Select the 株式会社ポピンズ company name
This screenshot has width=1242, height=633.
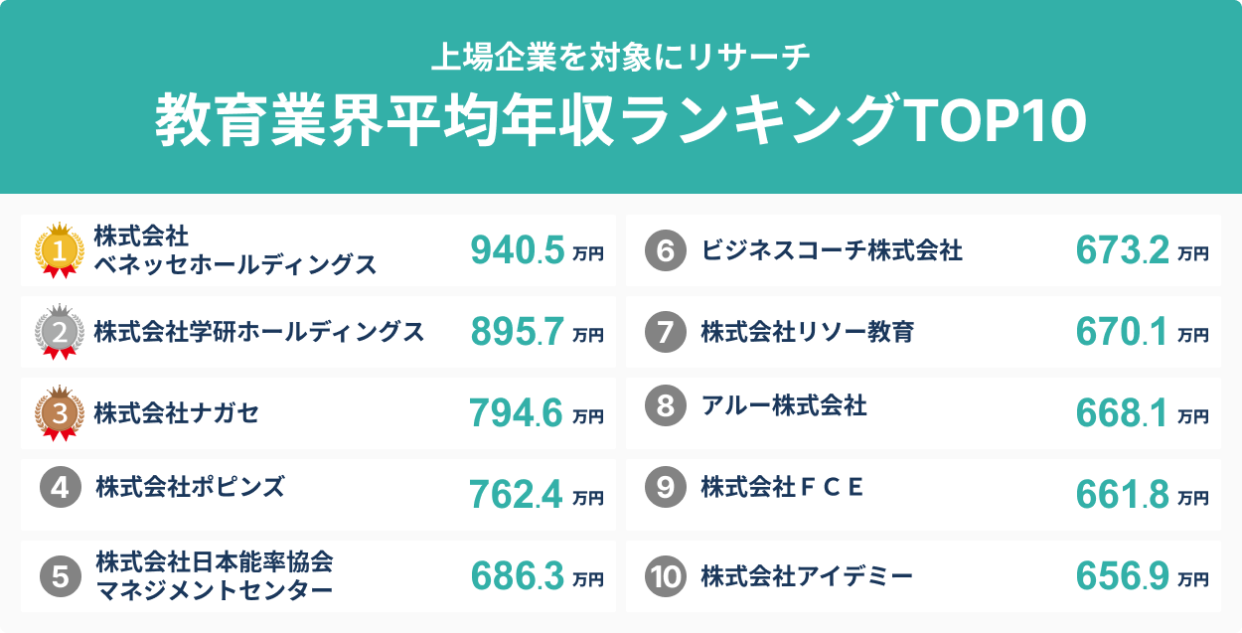click(191, 487)
